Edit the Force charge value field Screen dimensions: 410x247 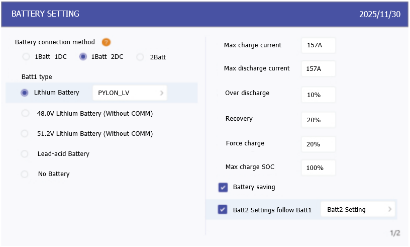(318, 144)
